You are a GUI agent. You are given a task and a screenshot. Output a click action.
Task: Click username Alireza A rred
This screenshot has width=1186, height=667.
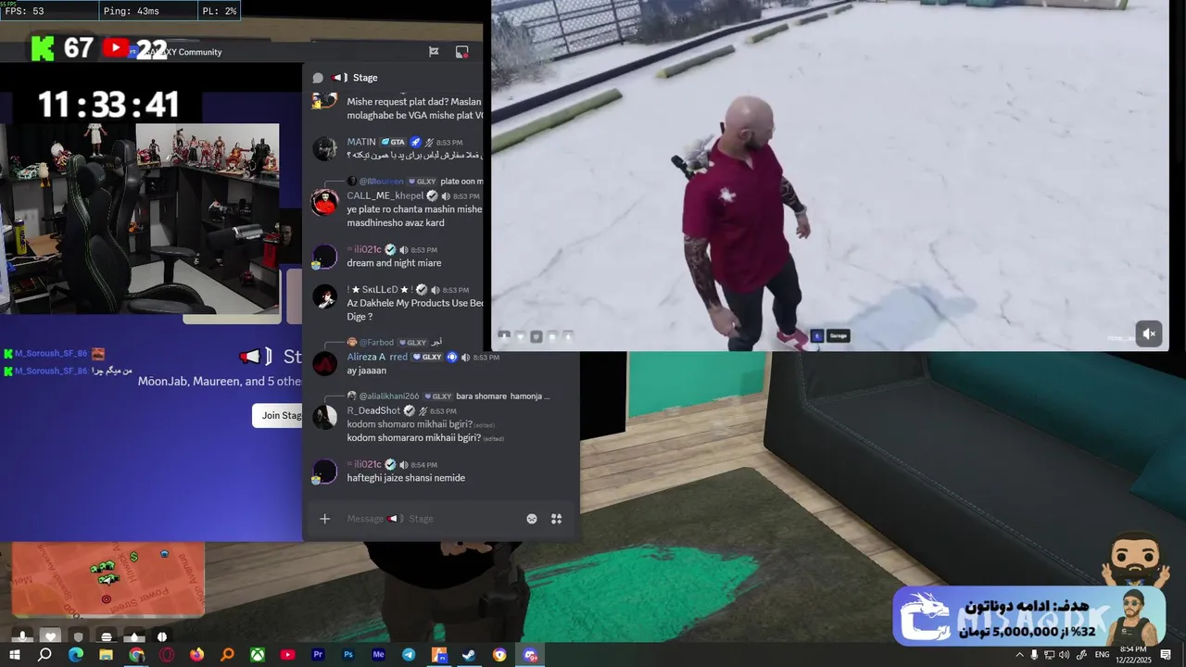[377, 357]
